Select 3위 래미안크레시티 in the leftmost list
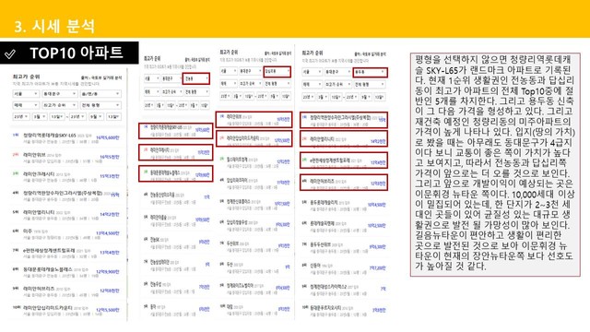The image size is (590, 332). pyautogui.click(x=66, y=176)
